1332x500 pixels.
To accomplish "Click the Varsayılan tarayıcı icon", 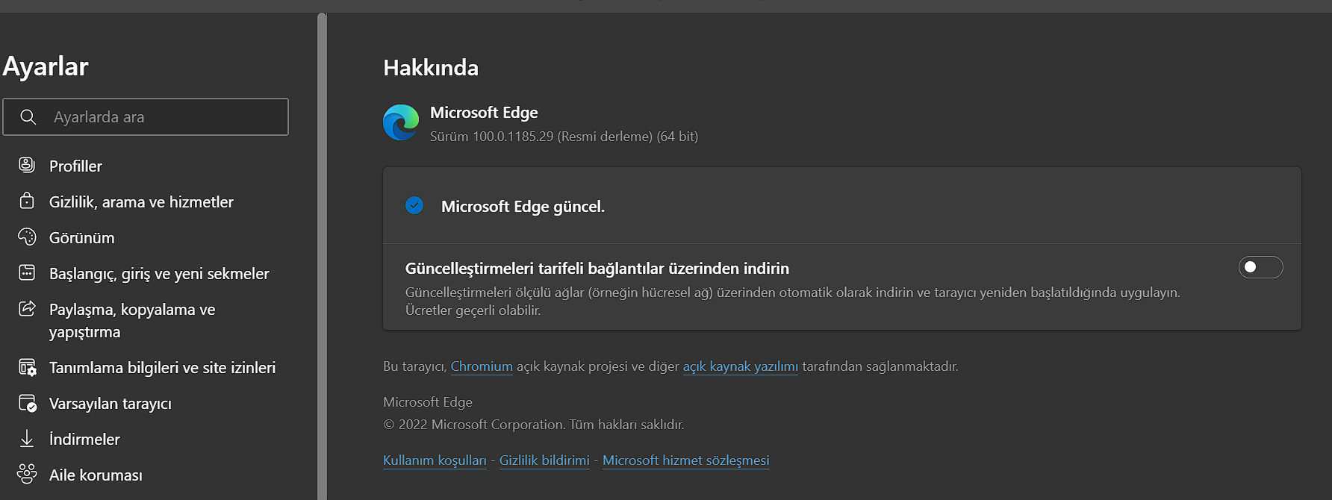I will point(27,402).
